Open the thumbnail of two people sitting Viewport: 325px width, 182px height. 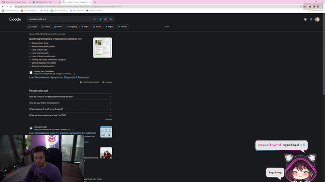pos(106,153)
